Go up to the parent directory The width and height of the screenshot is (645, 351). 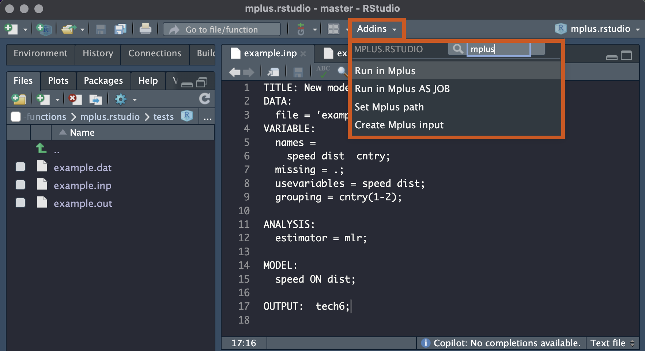click(x=41, y=148)
